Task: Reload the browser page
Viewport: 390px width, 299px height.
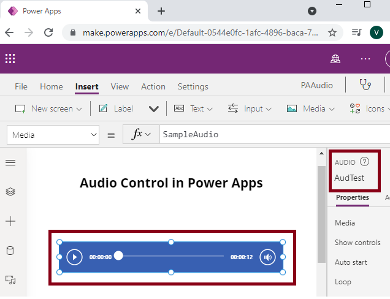Action: (x=48, y=32)
